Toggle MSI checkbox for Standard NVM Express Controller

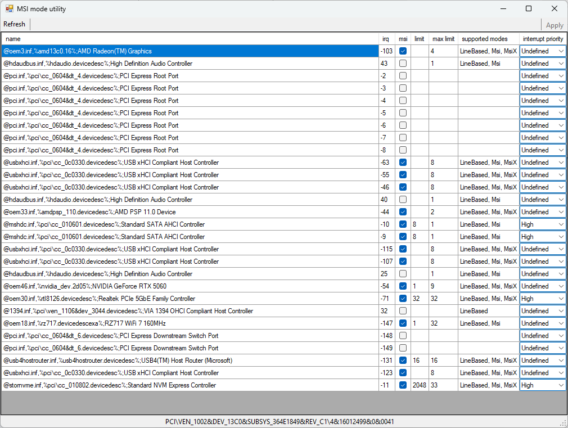pyautogui.click(x=403, y=385)
